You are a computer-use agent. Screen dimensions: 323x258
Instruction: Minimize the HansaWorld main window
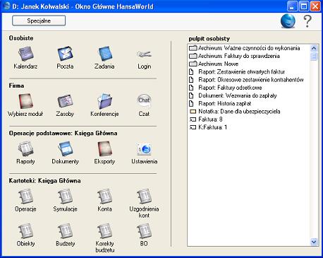click(x=292, y=6)
